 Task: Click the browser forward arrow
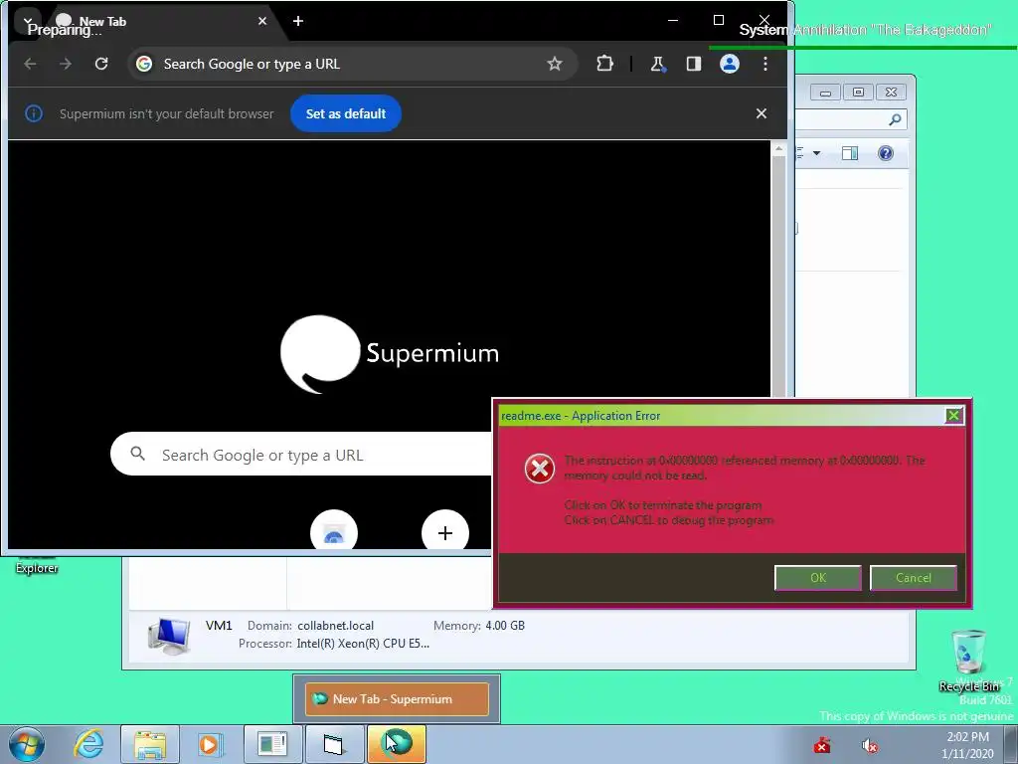click(66, 64)
